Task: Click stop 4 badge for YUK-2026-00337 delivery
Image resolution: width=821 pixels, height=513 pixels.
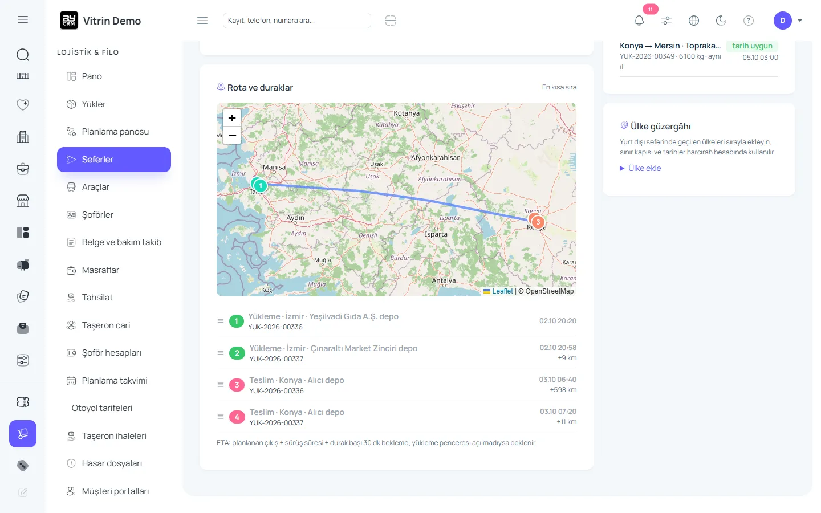Action: [x=237, y=417]
